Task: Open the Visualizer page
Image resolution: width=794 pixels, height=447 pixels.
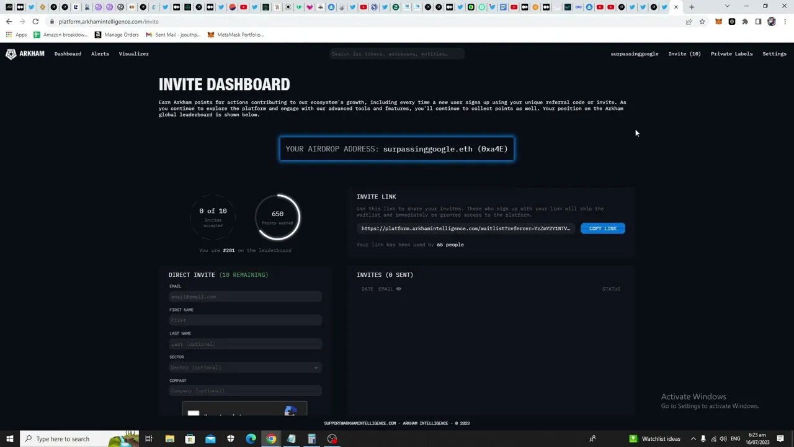Action: (134, 54)
